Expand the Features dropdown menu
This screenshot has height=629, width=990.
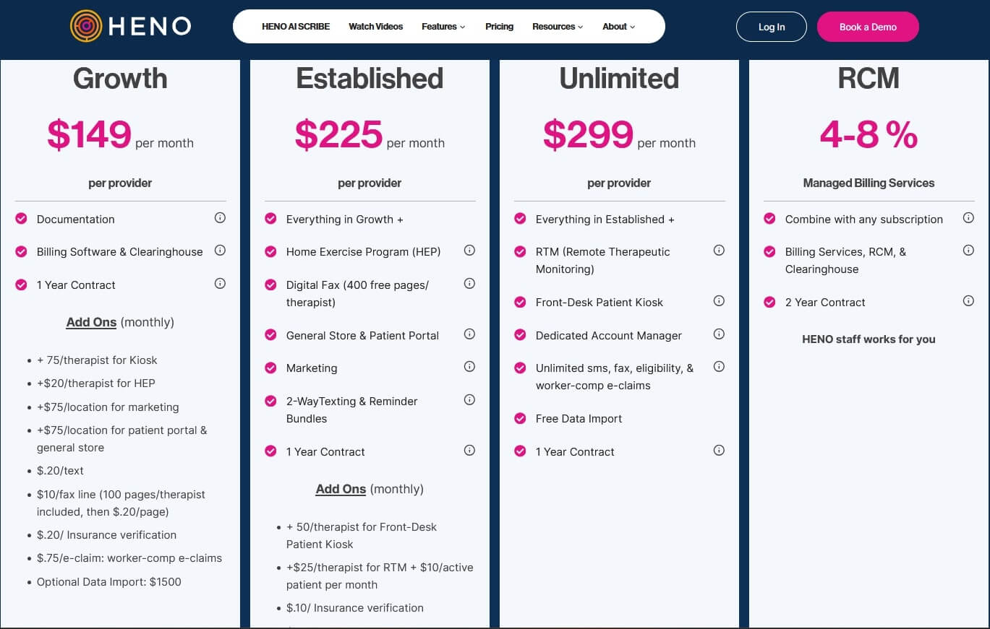click(443, 27)
